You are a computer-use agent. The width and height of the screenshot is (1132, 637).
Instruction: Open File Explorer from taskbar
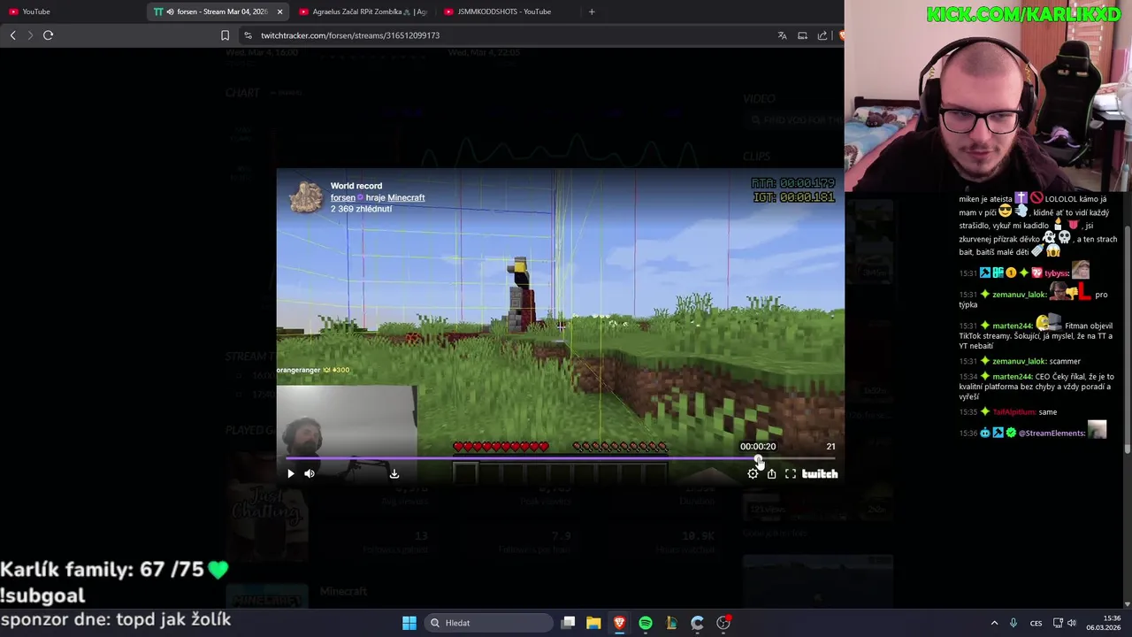593,623
